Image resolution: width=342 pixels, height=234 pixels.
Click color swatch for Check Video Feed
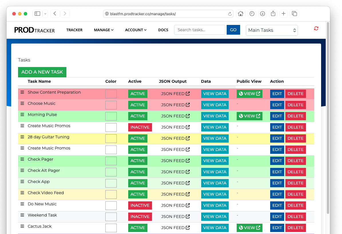(x=111, y=194)
